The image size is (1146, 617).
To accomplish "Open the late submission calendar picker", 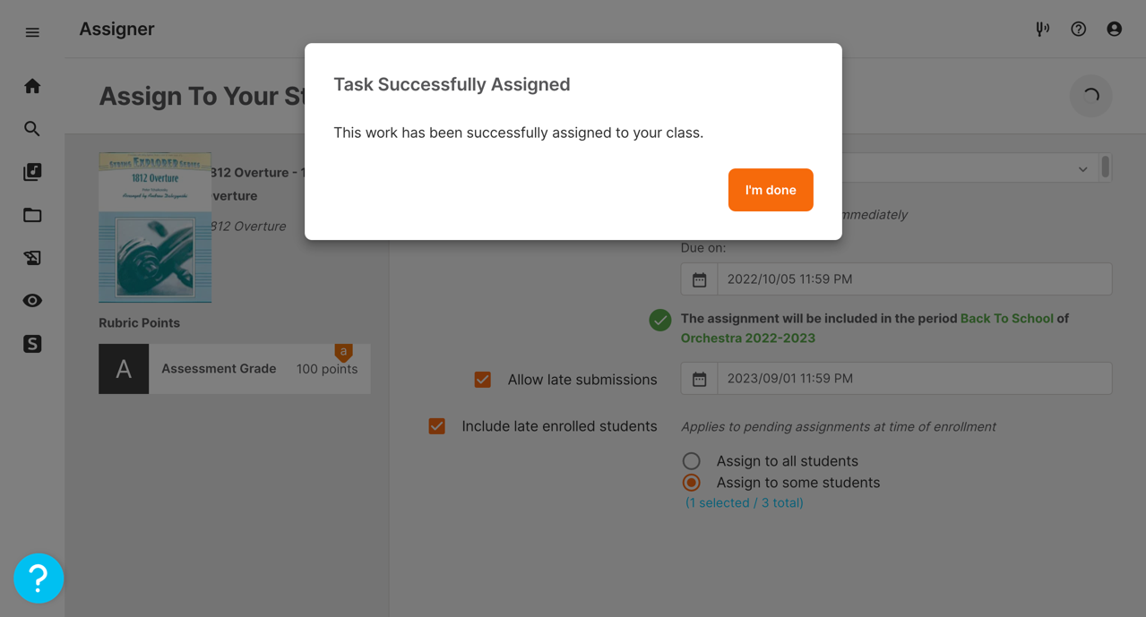I will click(x=700, y=379).
